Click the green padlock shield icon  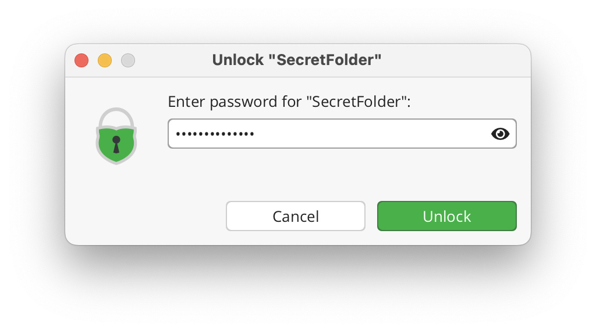pos(116,136)
